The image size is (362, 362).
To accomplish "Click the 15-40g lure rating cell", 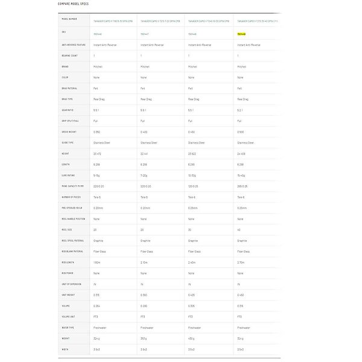I will coord(241,175).
